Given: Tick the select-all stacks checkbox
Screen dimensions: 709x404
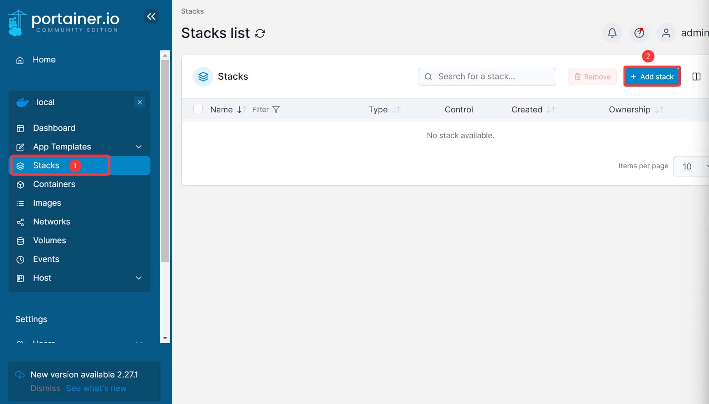Looking at the screenshot, I should point(198,109).
